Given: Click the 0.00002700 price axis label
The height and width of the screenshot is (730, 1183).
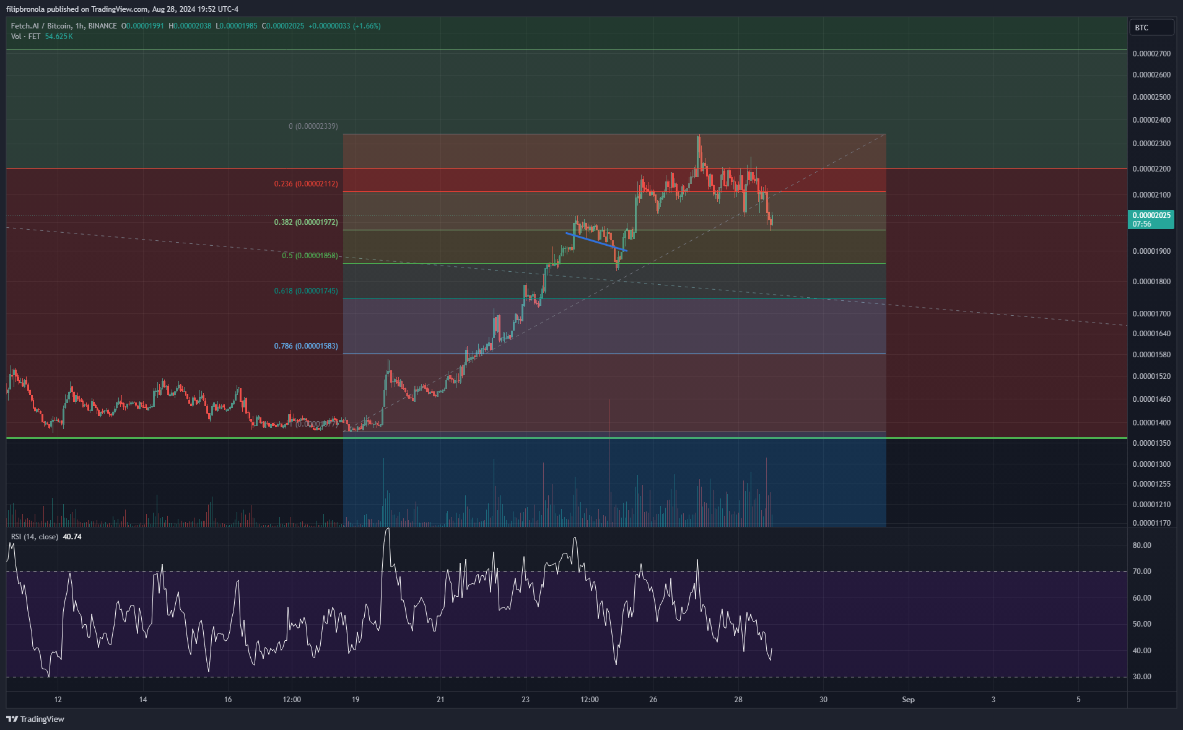Looking at the screenshot, I should click(x=1151, y=54).
